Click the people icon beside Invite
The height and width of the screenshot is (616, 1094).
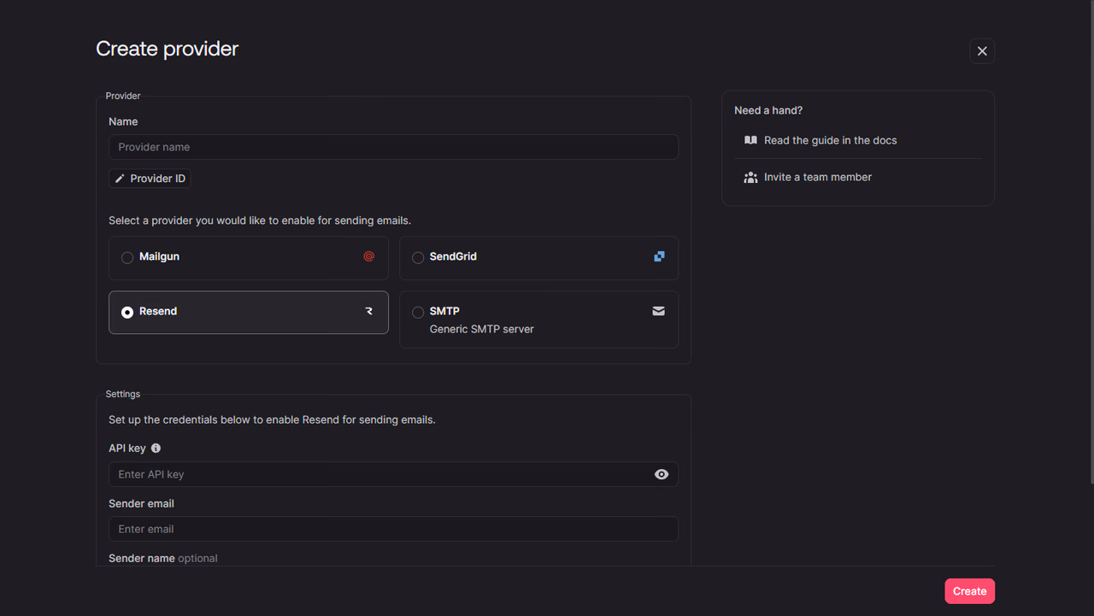[750, 178]
